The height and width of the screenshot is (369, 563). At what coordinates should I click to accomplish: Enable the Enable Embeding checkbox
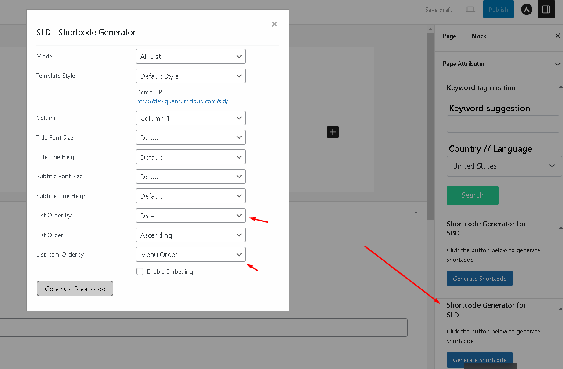point(140,271)
